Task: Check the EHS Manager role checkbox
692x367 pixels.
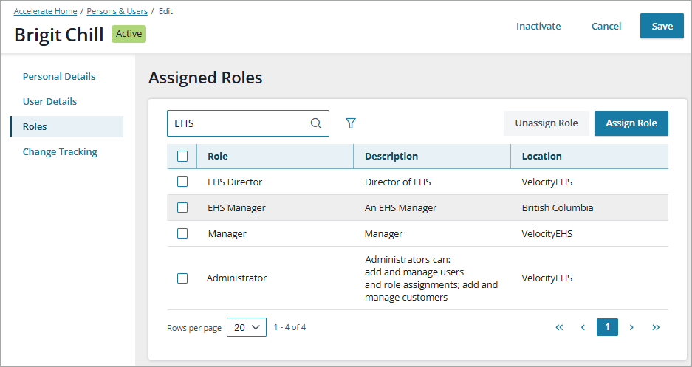Action: click(x=182, y=207)
